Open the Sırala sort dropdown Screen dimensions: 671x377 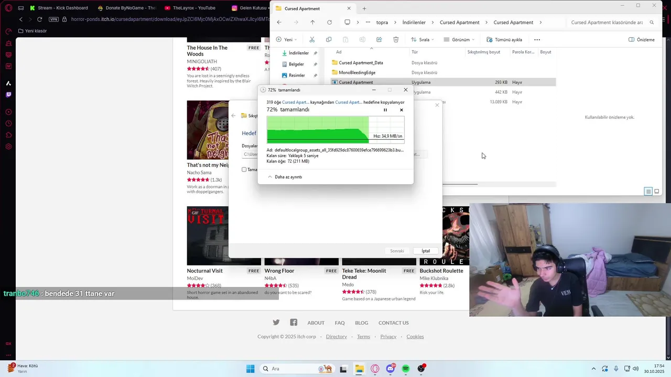point(423,40)
